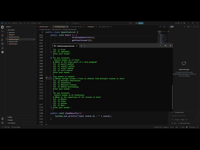Navigate forward with the right arrow
The width and height of the screenshot is (200, 150).
pos(70,23)
